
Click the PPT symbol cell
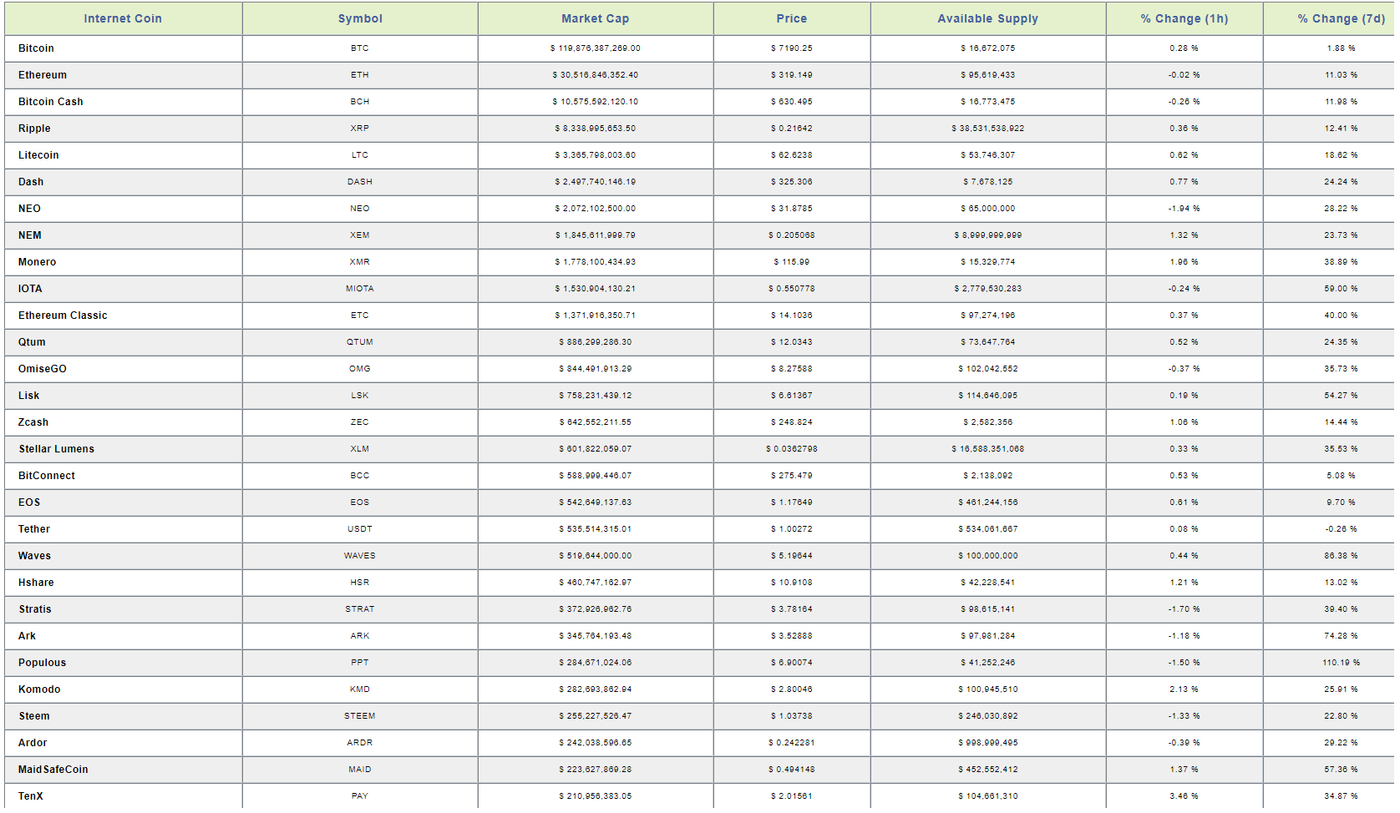[360, 663]
